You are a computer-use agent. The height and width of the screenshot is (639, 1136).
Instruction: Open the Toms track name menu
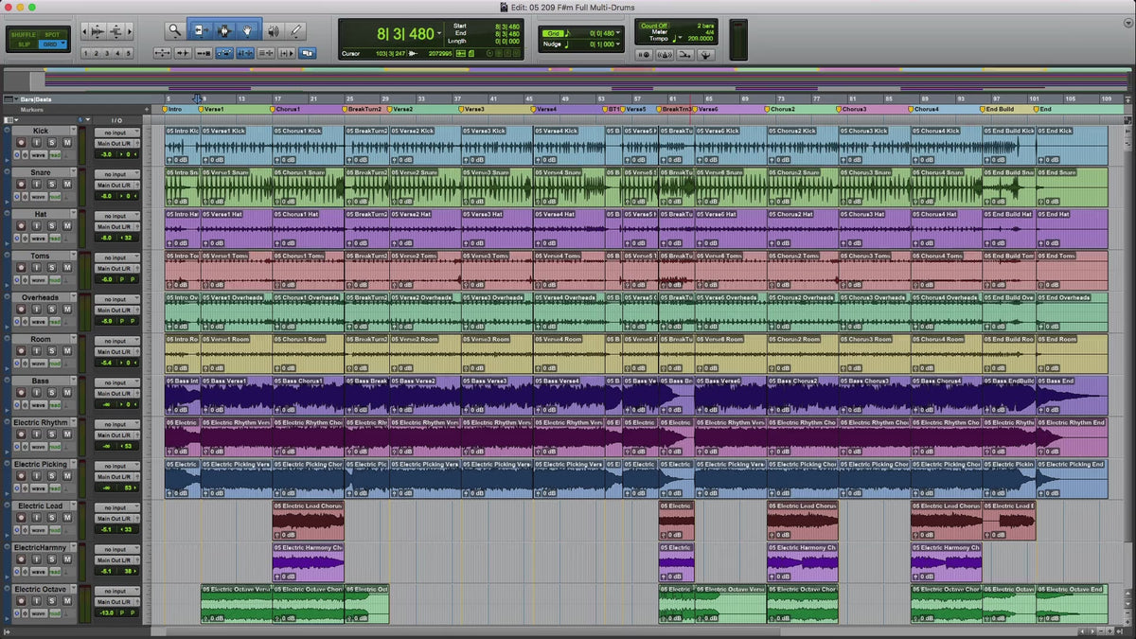point(41,256)
